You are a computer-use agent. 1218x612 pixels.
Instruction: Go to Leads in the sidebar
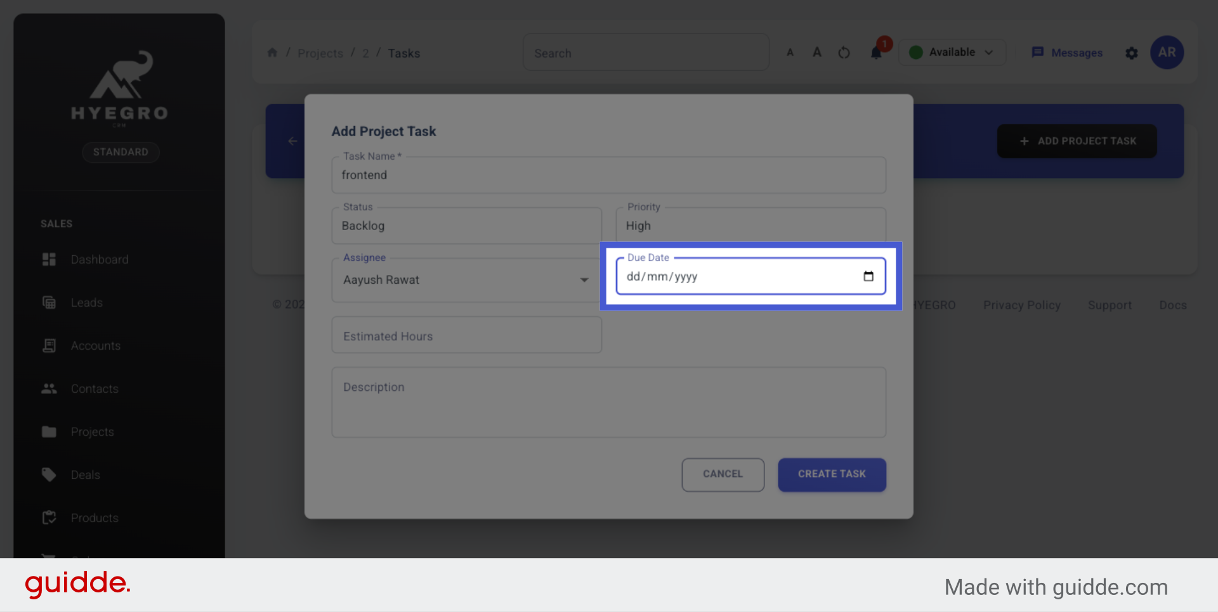(x=86, y=303)
